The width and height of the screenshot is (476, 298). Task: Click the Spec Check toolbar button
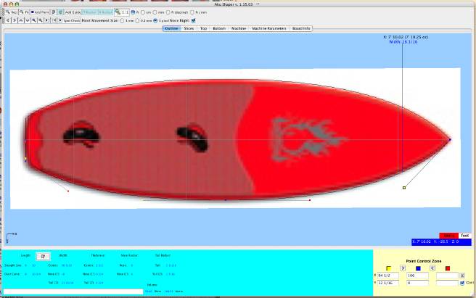70,20
